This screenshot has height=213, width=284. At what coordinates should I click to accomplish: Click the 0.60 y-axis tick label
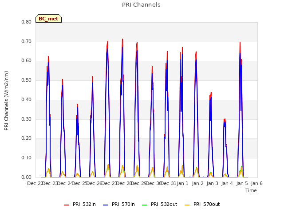click(27, 61)
